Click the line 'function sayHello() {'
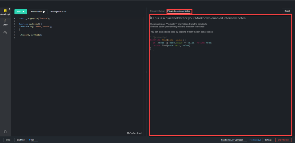Viewport: 295px width, 143px height. pos(31,24)
